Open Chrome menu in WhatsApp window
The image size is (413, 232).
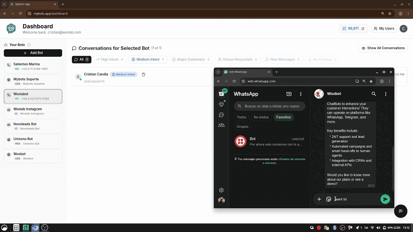click(x=390, y=81)
